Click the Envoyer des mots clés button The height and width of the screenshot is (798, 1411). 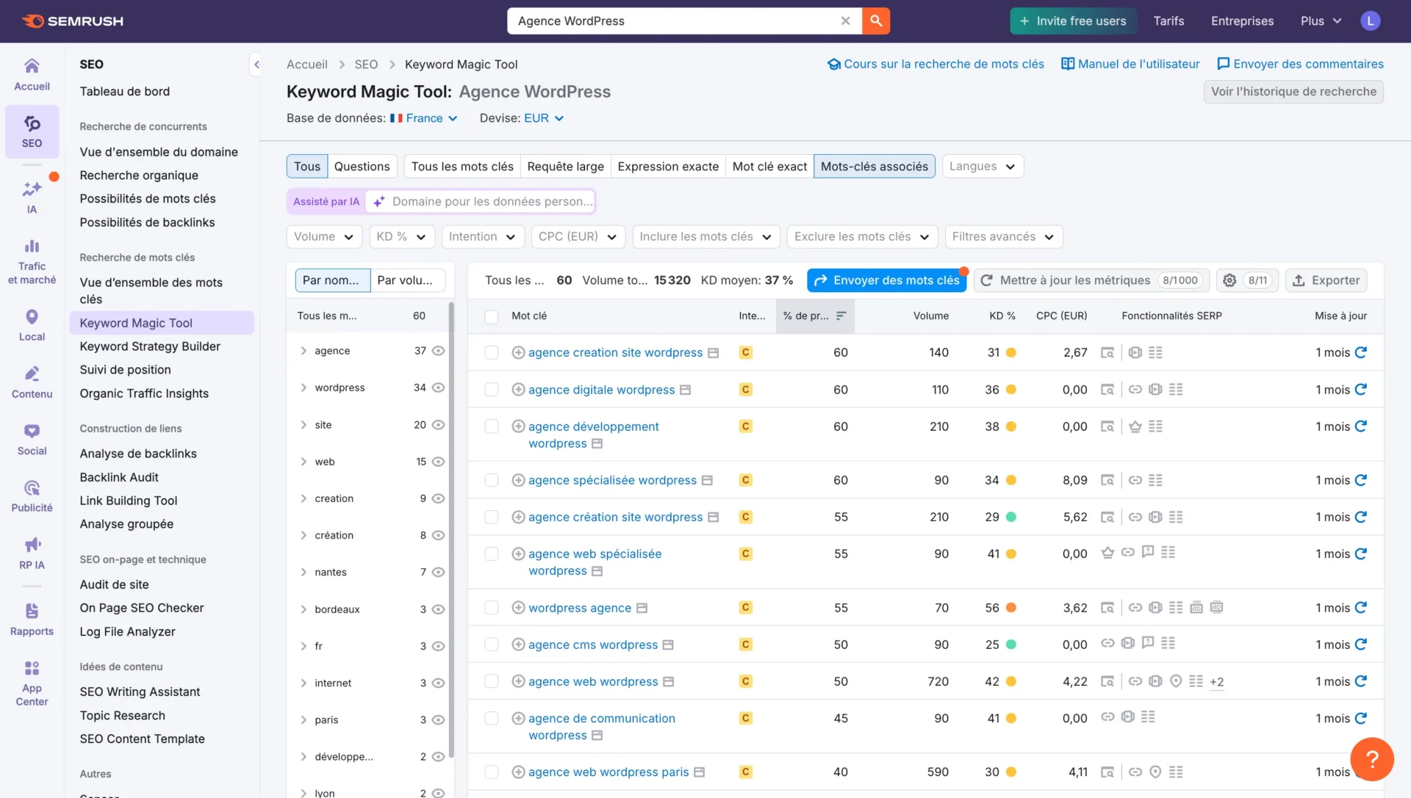pos(886,280)
